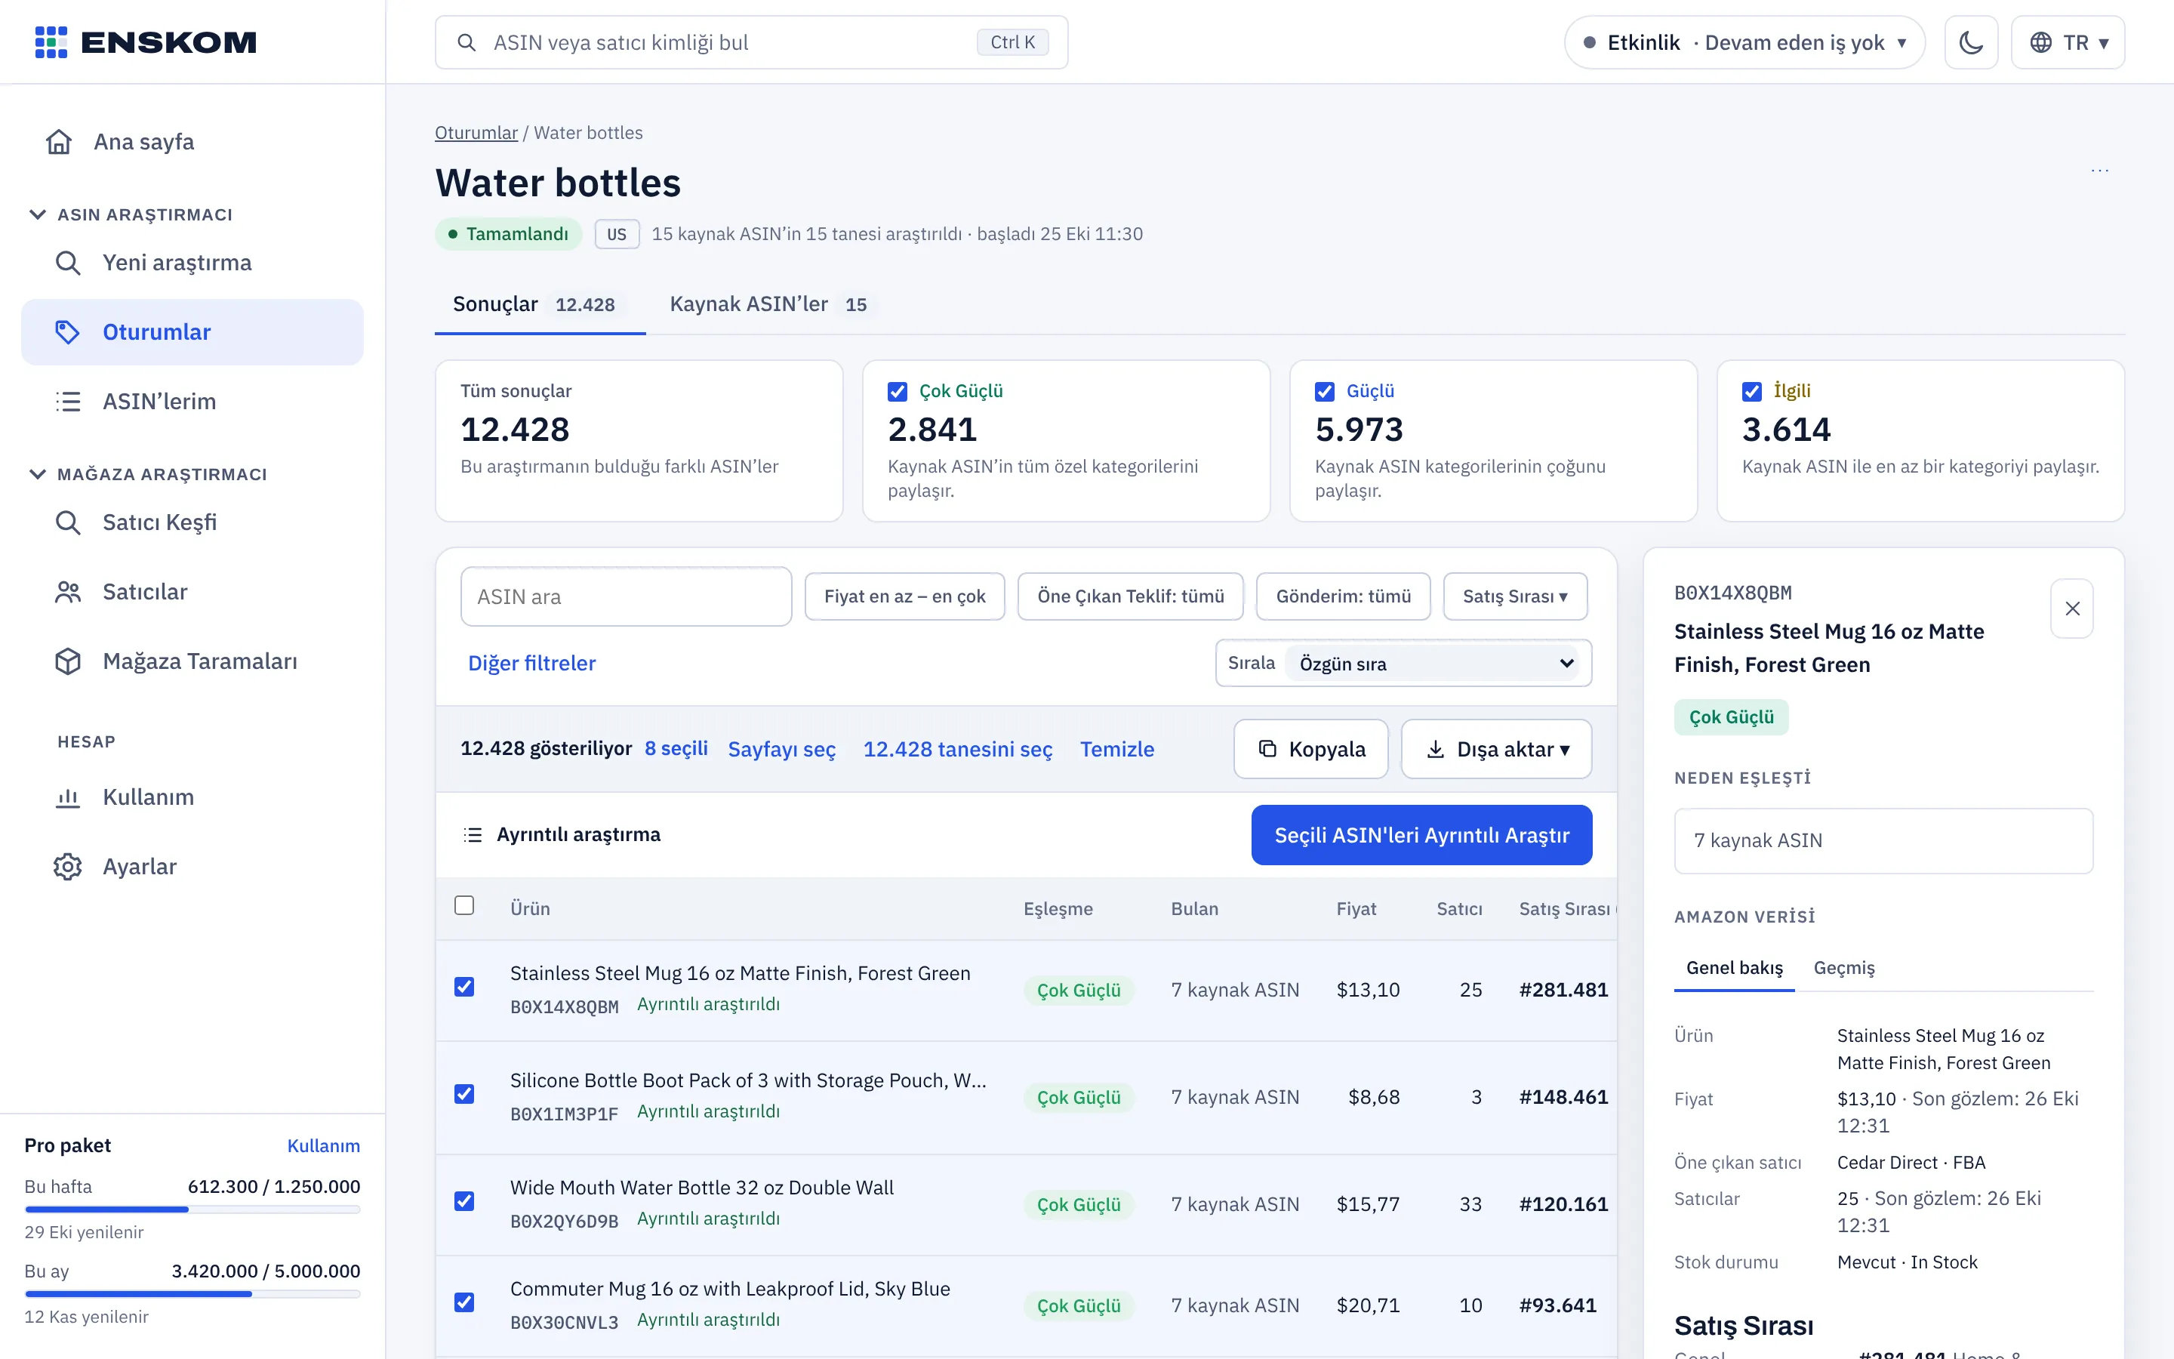
Task: Open the Etkinlik activity dropdown
Action: click(1744, 42)
